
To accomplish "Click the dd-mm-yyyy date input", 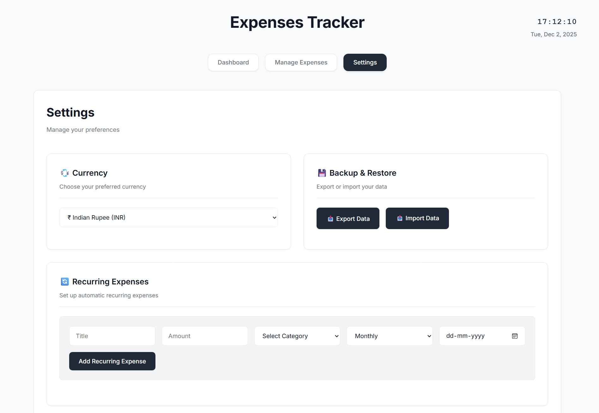I will (x=471, y=336).
